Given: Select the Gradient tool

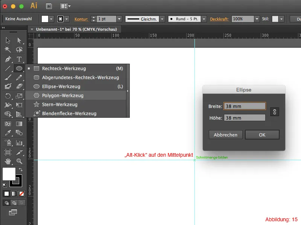Looking at the screenshot, I should click(19, 124).
